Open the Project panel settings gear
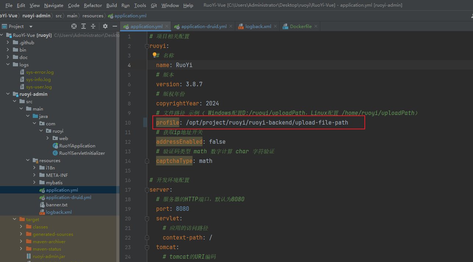 click(x=105, y=26)
